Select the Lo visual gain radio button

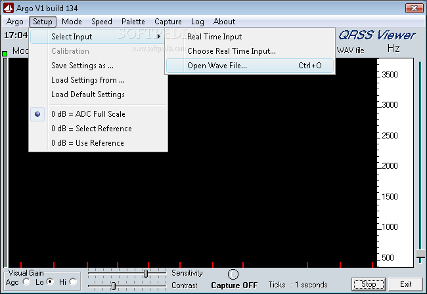click(50, 282)
